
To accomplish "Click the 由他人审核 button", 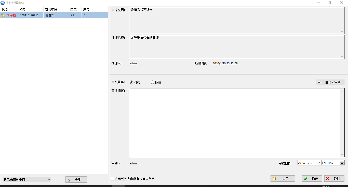I will [x=330, y=82].
